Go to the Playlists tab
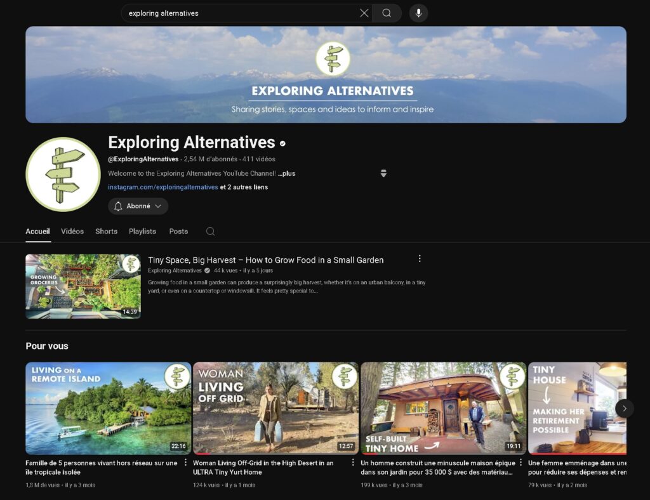 coord(142,231)
